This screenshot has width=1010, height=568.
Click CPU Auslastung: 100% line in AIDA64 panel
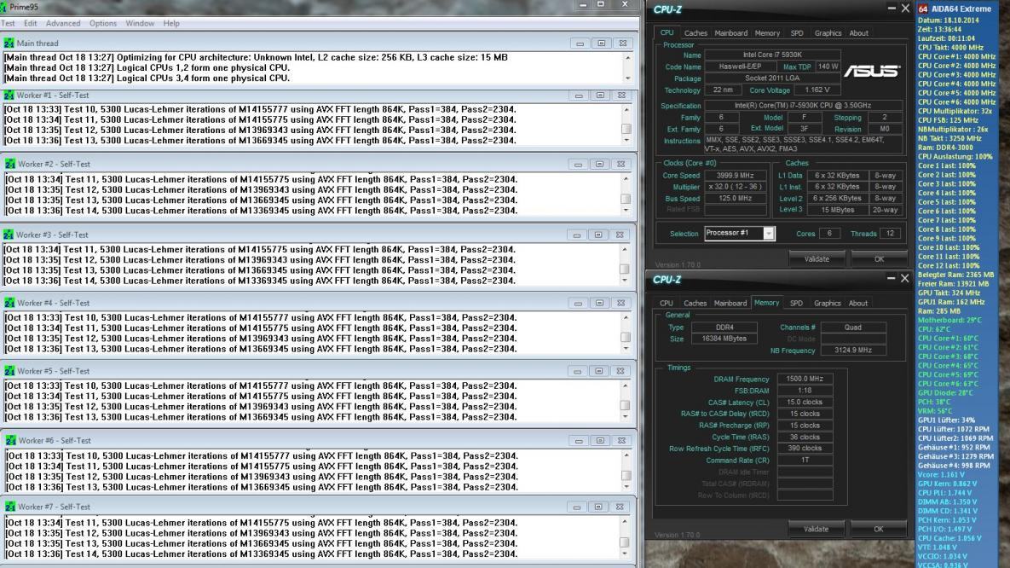tap(955, 157)
